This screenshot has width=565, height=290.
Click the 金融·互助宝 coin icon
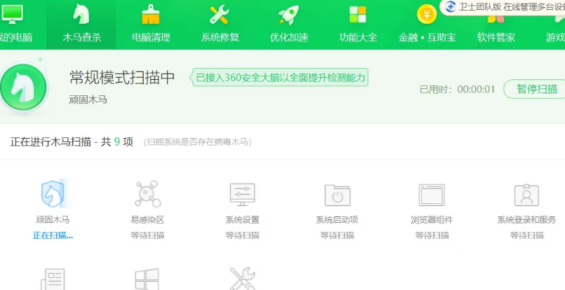pyautogui.click(x=427, y=15)
